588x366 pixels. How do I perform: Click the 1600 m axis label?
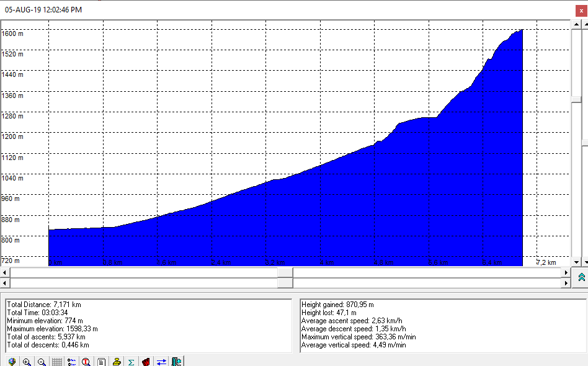tap(12, 33)
